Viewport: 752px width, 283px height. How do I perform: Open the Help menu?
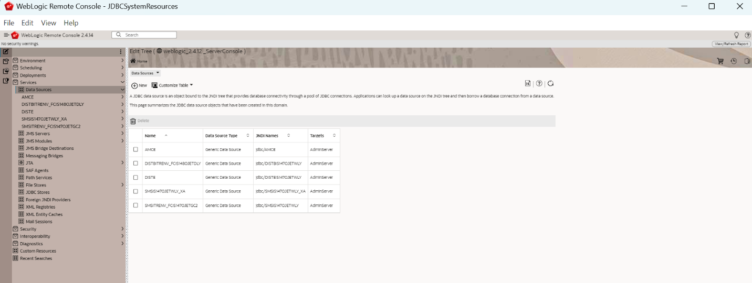pyautogui.click(x=71, y=23)
